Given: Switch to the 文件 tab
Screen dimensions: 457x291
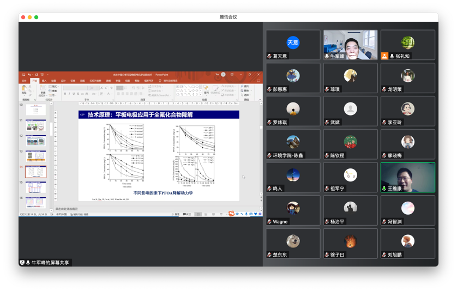Looking at the screenshot, I should [24, 81].
